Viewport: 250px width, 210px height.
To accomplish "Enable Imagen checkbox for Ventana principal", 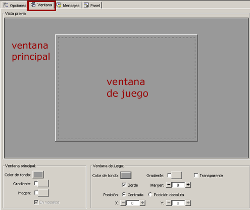I will point(36,193).
